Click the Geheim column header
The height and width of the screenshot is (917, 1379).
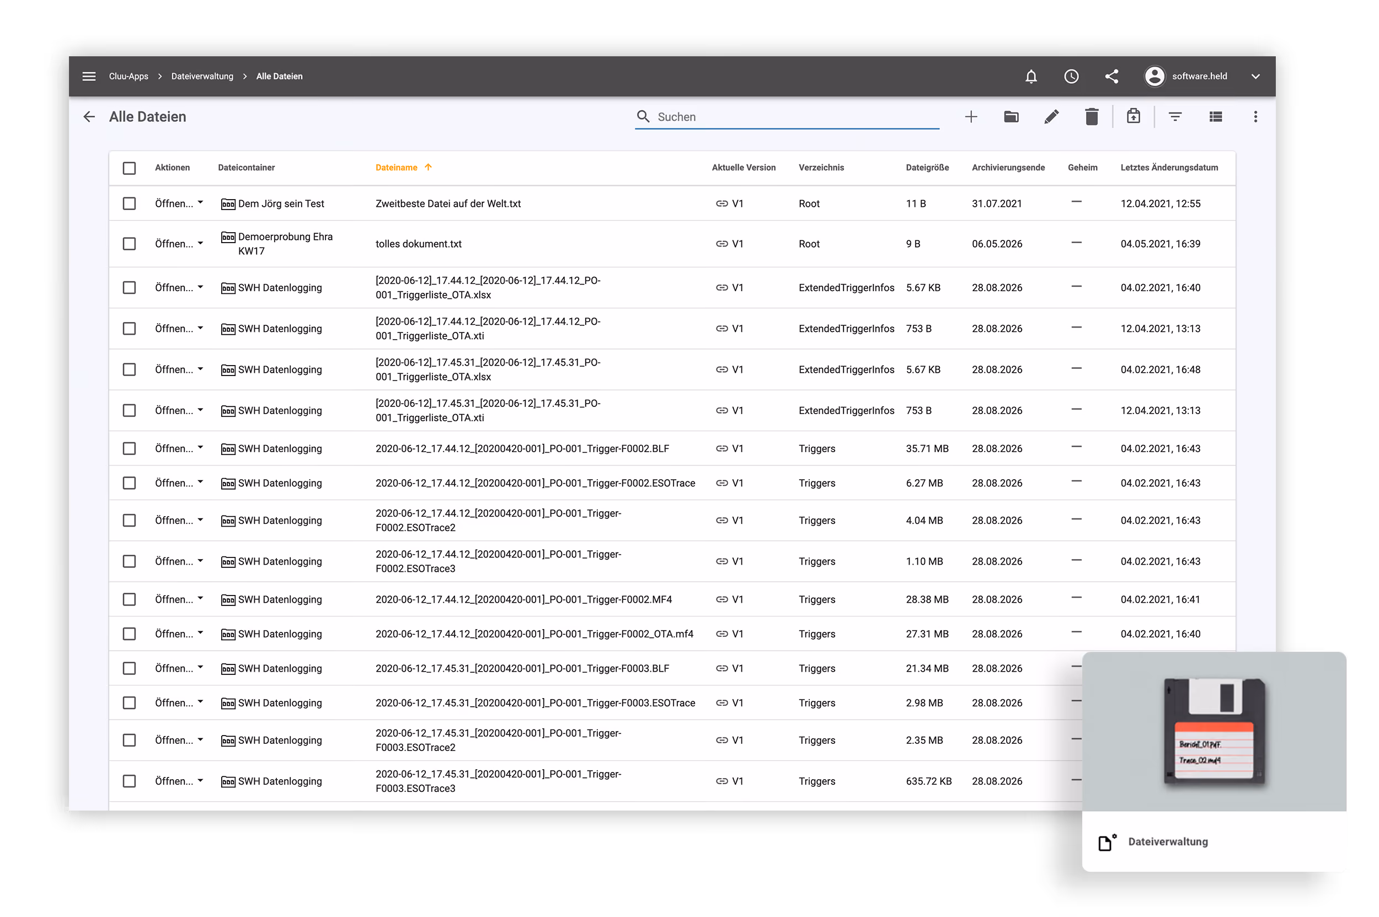(x=1082, y=167)
